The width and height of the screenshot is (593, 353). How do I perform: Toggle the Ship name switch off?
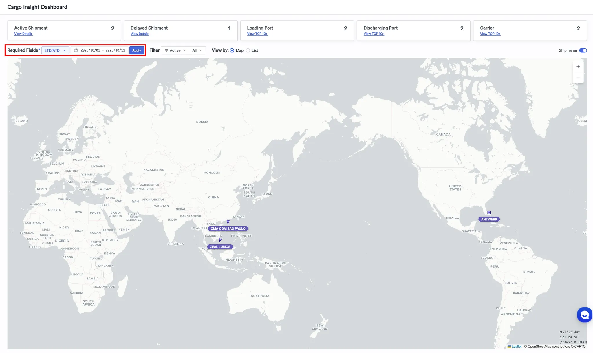[x=583, y=50]
